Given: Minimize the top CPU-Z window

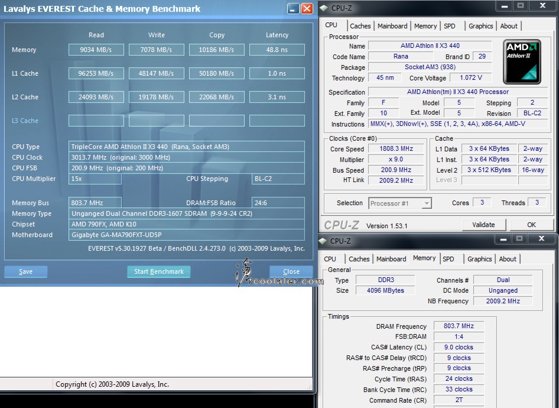Looking at the screenshot, I should [x=505, y=6].
